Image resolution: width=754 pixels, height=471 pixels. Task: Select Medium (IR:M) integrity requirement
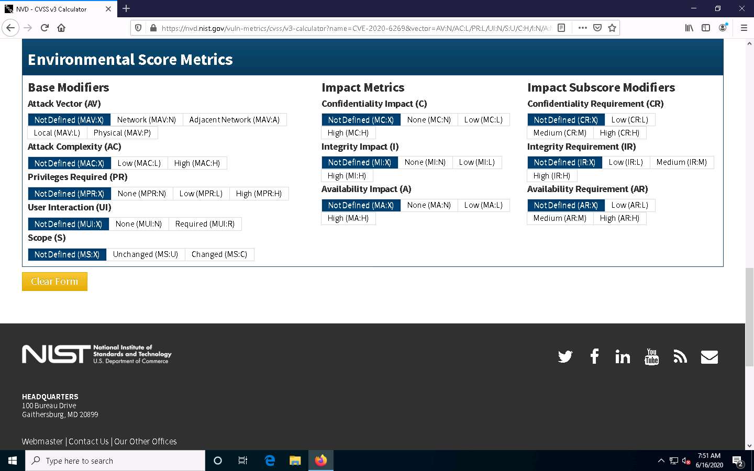(682, 162)
